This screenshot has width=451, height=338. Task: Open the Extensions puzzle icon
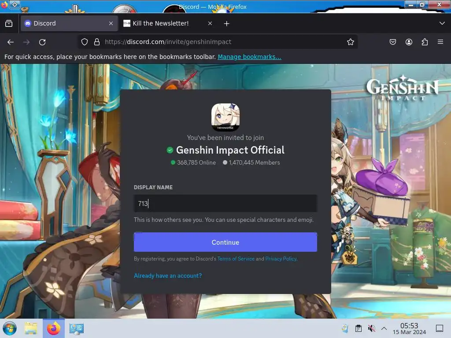tap(425, 42)
